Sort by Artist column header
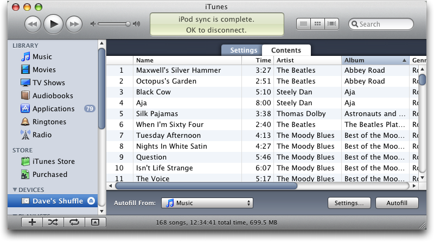 (x=308, y=60)
